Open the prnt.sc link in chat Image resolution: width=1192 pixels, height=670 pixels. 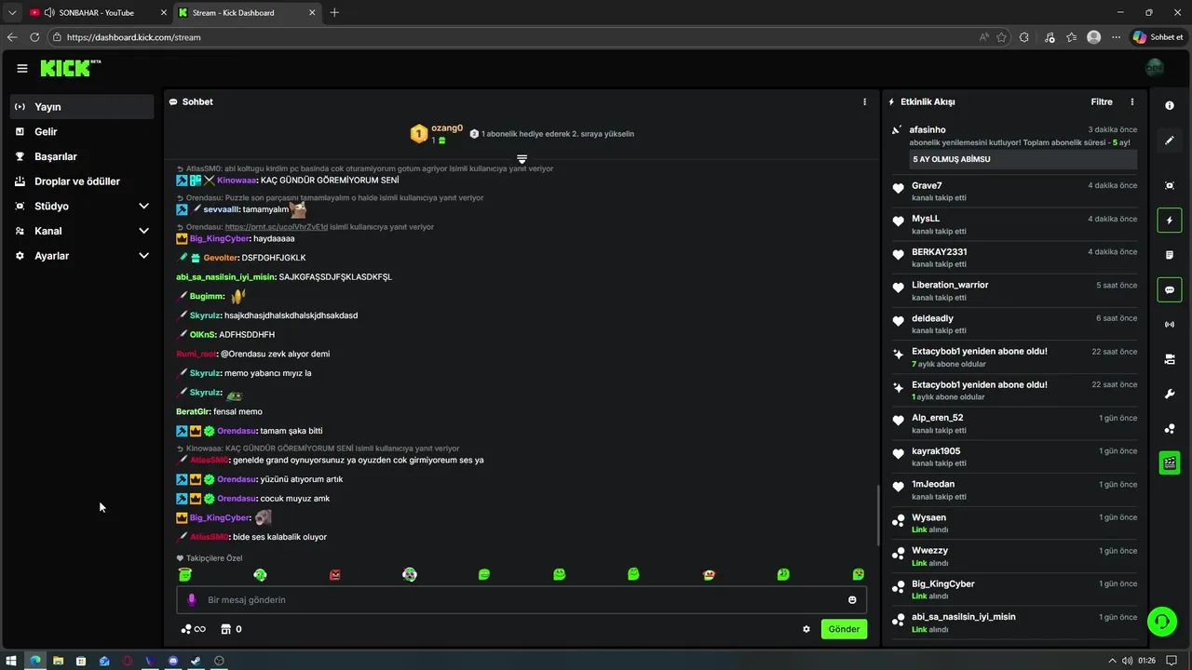point(277,227)
